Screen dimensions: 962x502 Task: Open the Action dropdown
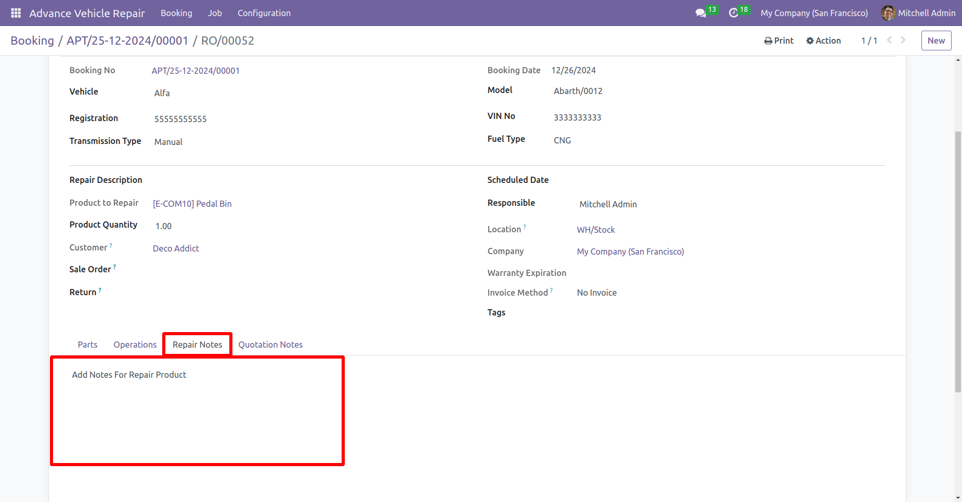[x=824, y=41]
